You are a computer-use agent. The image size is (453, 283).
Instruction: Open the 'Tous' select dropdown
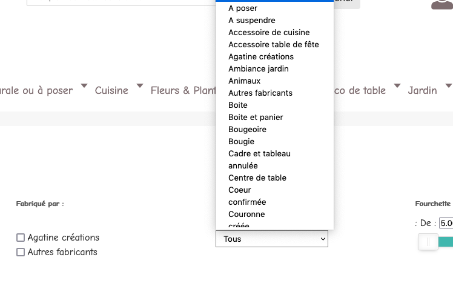271,239
